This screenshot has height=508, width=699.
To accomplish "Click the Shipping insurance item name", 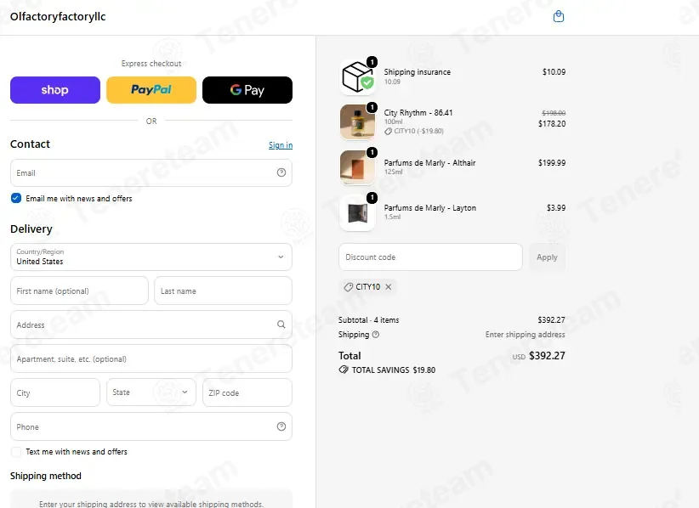I will pos(418,72).
